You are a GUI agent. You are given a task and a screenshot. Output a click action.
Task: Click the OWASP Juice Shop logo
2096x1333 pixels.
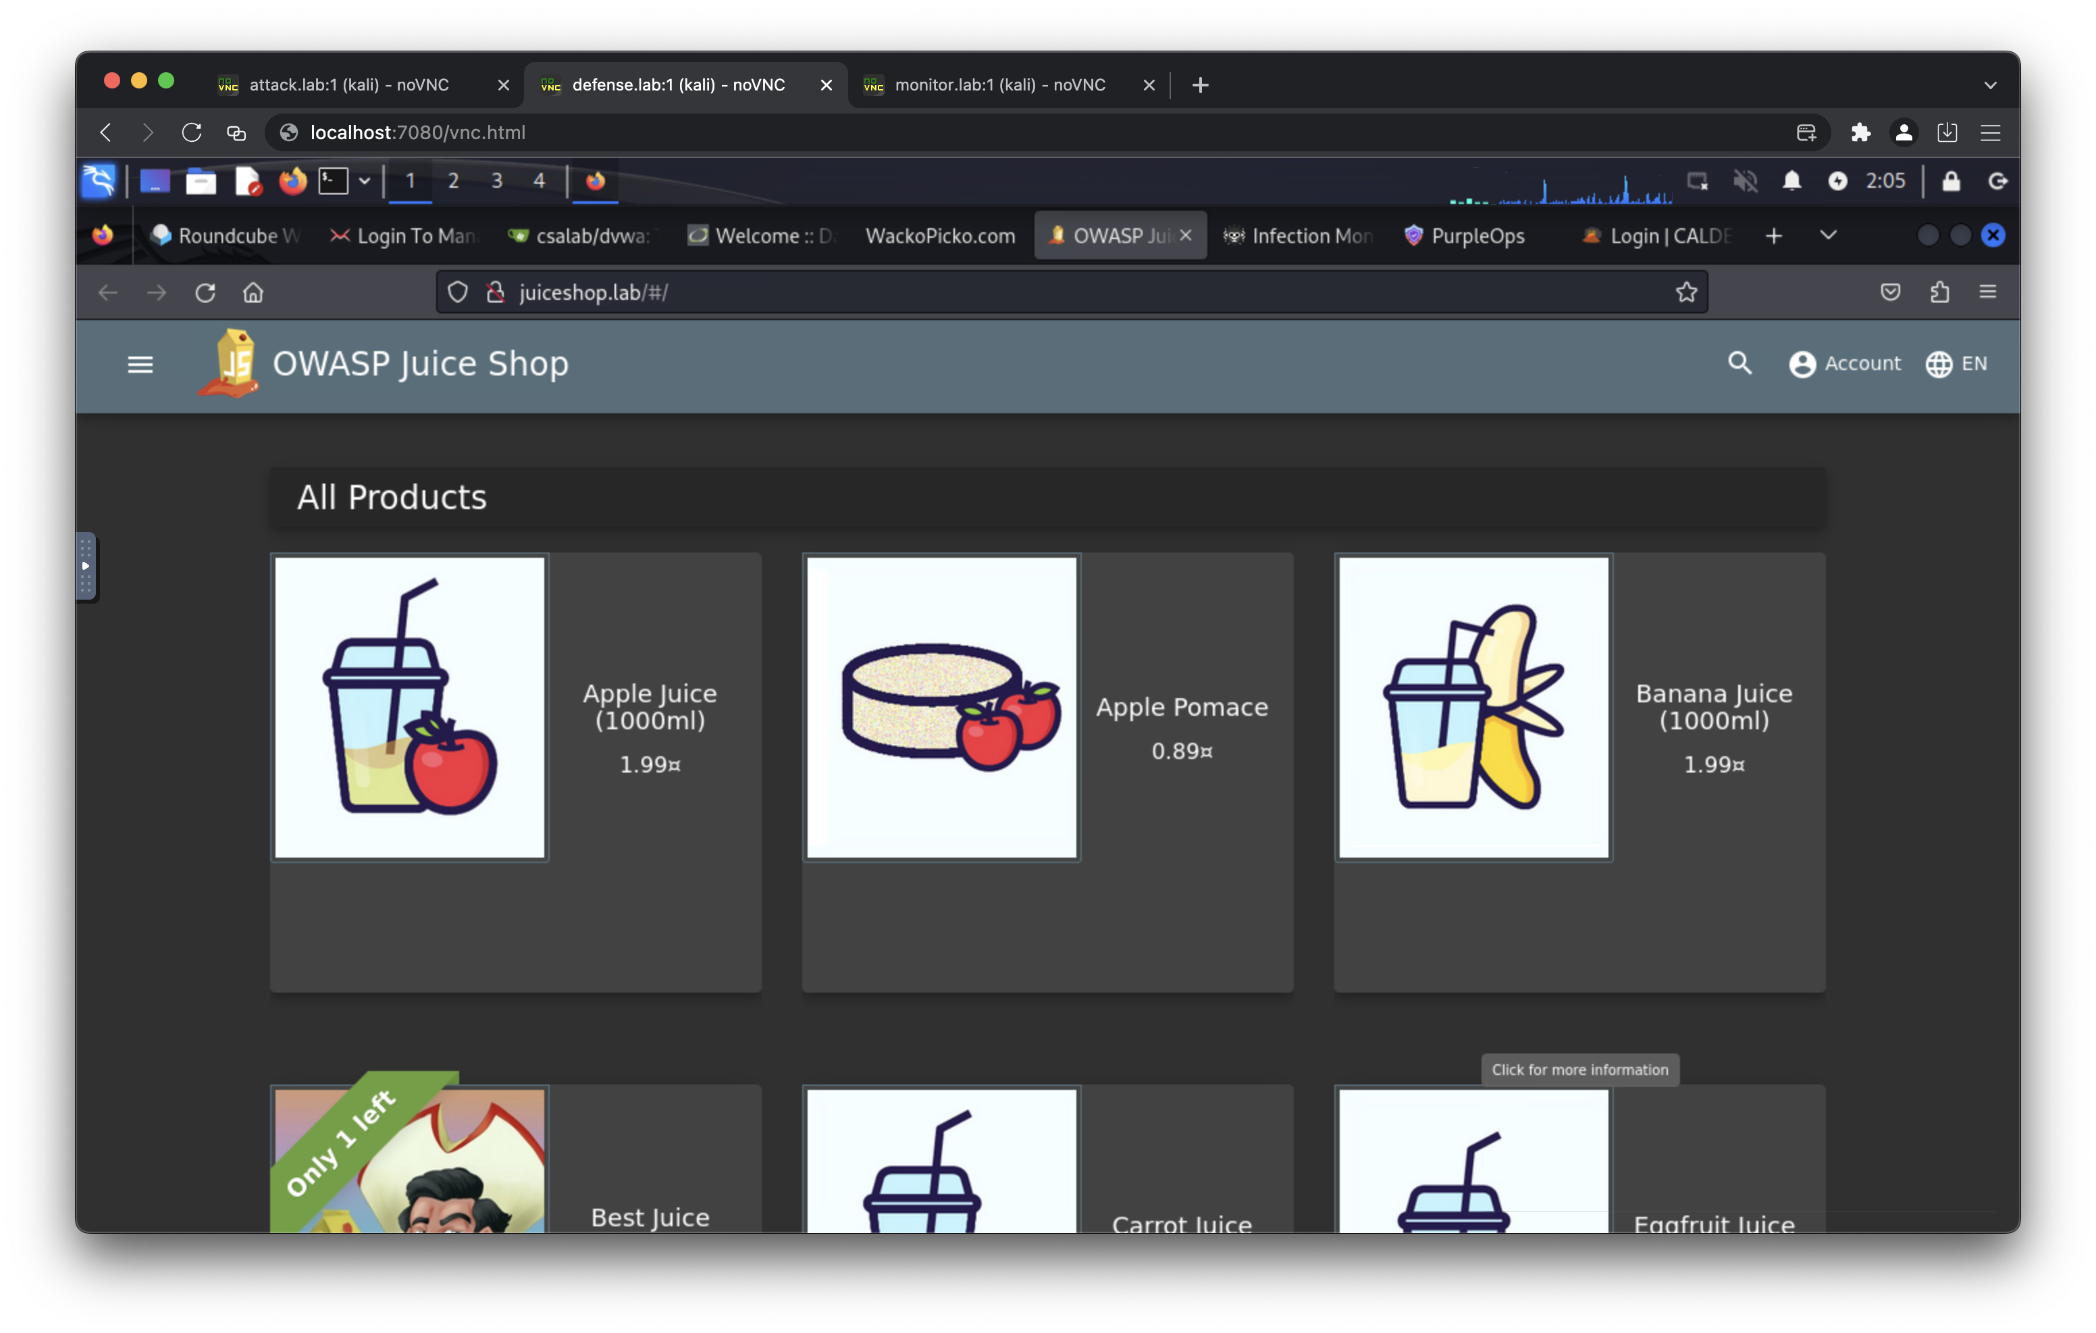229,363
